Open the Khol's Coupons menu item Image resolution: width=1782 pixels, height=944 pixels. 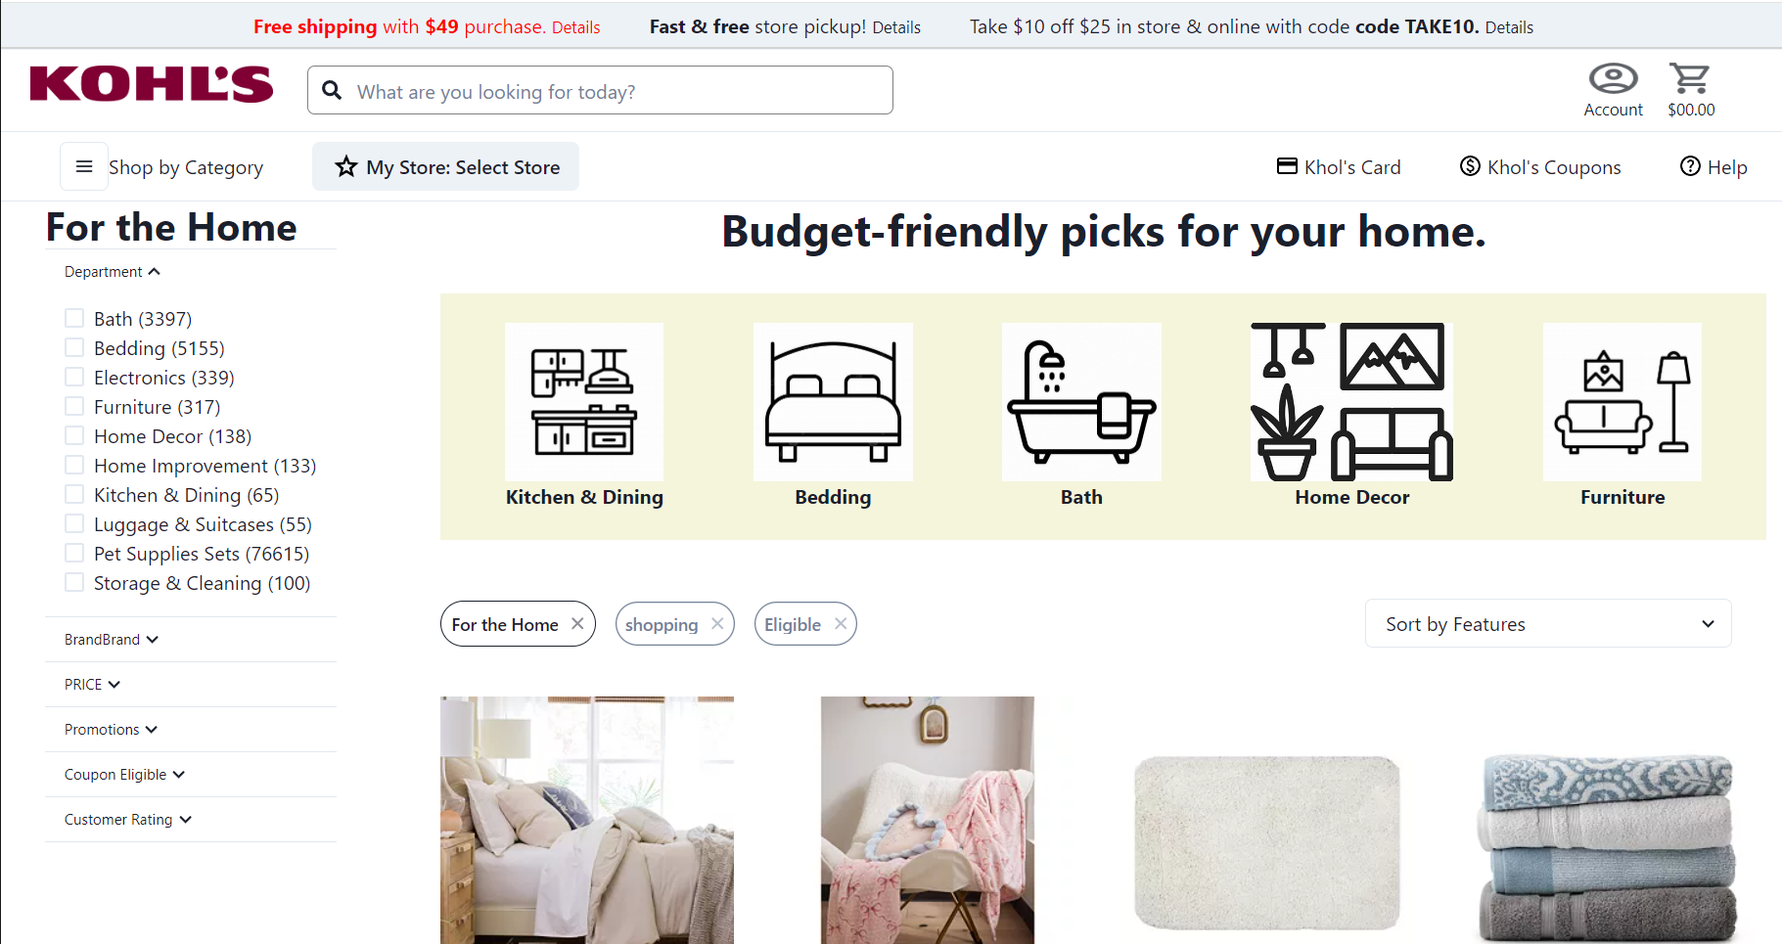point(1540,167)
